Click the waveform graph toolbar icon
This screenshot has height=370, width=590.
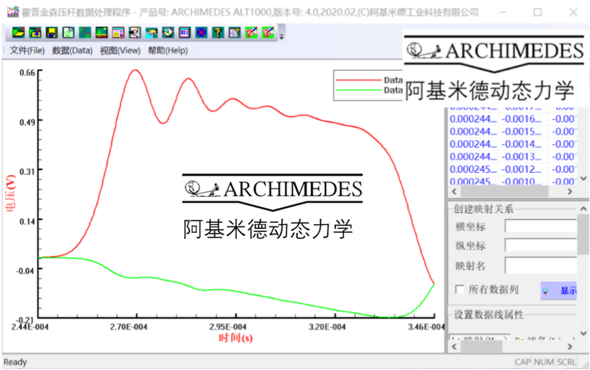pyautogui.click(x=102, y=33)
